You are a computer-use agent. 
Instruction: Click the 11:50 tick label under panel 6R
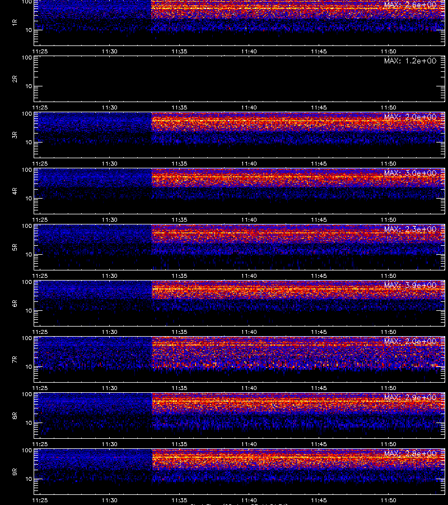coord(389,332)
